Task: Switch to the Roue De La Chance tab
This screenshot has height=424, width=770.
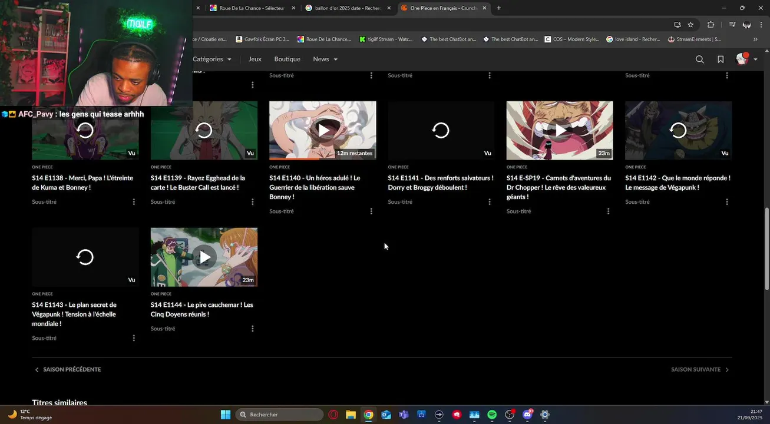Action: (252, 8)
